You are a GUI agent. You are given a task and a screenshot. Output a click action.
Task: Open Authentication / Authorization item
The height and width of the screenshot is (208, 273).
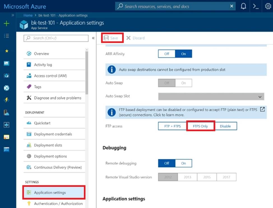tap(54, 204)
